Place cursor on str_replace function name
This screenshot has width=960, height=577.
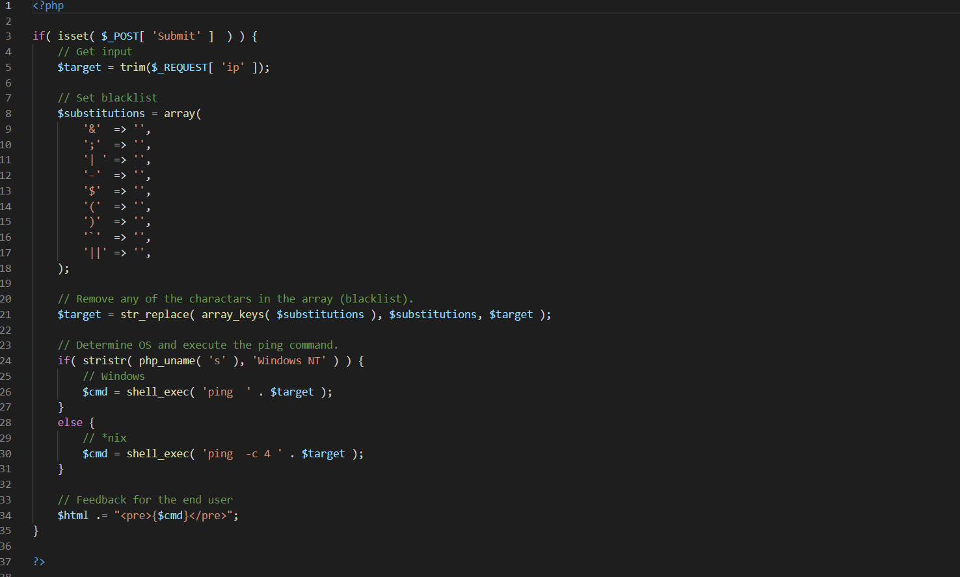(154, 315)
